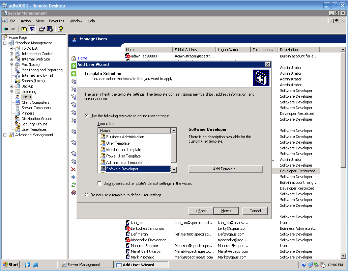Open the Favorites menu
Image resolution: width=348 pixels, height=271 pixels.
point(56,21)
